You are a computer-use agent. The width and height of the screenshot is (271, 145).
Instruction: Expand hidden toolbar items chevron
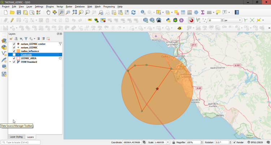[x=269, y=28]
